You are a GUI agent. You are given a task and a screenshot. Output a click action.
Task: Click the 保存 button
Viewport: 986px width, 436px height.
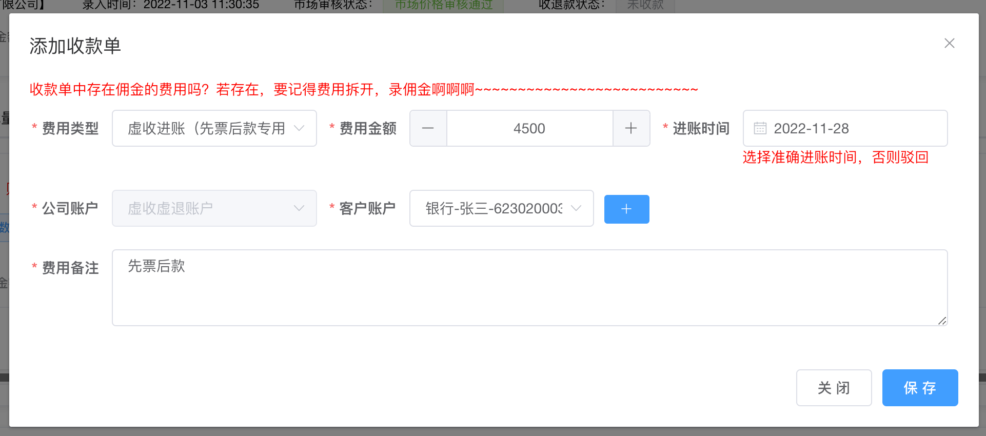point(920,388)
